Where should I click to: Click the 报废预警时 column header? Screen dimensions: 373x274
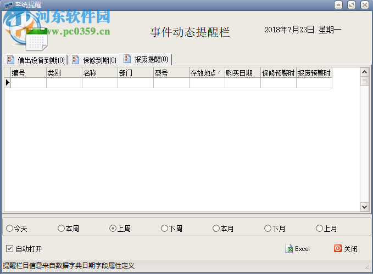pyautogui.click(x=314, y=72)
